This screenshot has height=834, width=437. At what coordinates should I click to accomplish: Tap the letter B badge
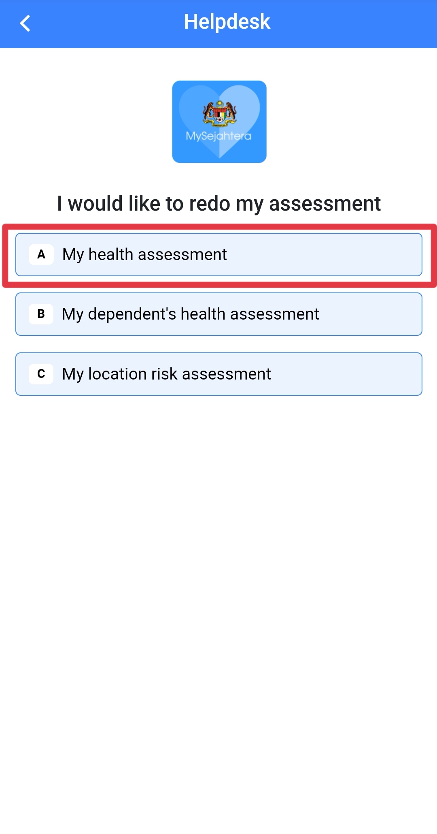coord(41,314)
